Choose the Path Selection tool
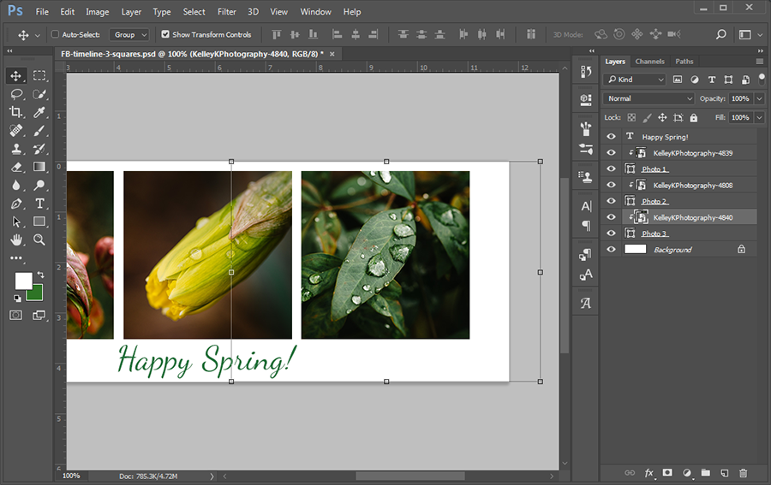 coord(15,222)
